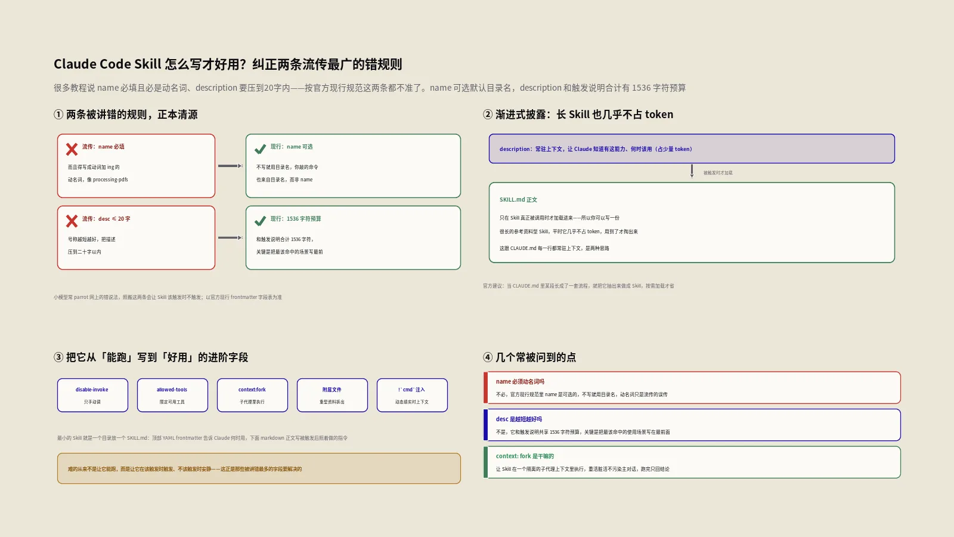Click the line 关键是把最该命中的场景写最前

pyautogui.click(x=290, y=252)
